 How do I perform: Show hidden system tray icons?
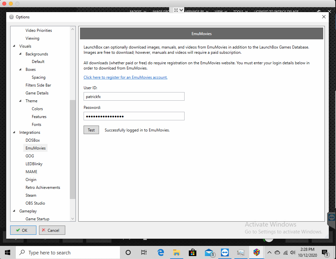coord(269,252)
